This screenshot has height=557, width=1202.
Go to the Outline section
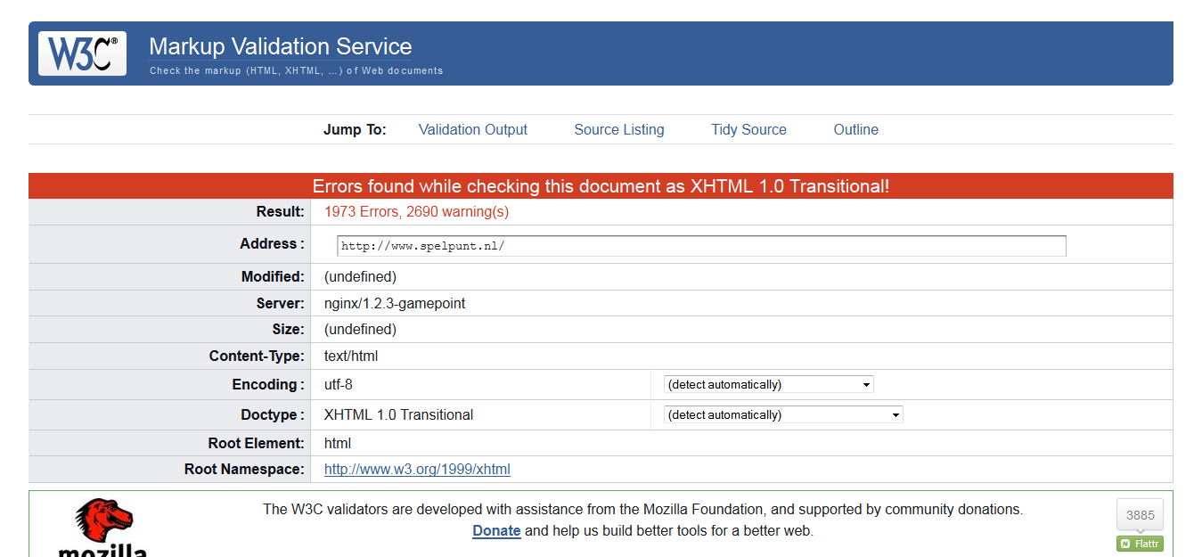click(x=855, y=129)
